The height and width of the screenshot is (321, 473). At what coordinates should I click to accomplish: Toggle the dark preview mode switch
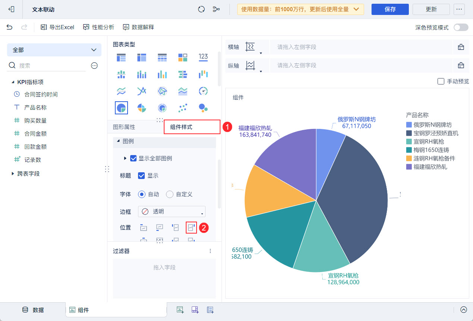461,27
